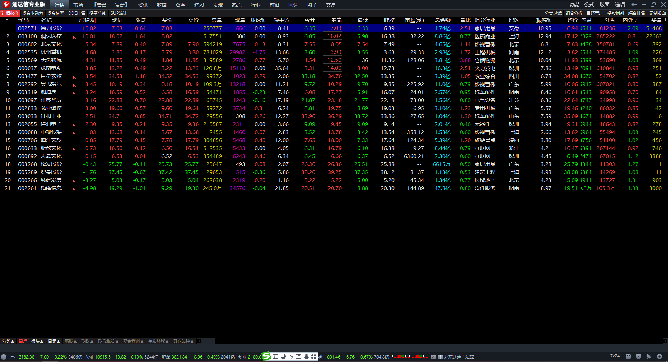This screenshot has height=362, width=668.
Task: Select the 自选 watchlist tab
Action: pyautogui.click(x=23, y=341)
